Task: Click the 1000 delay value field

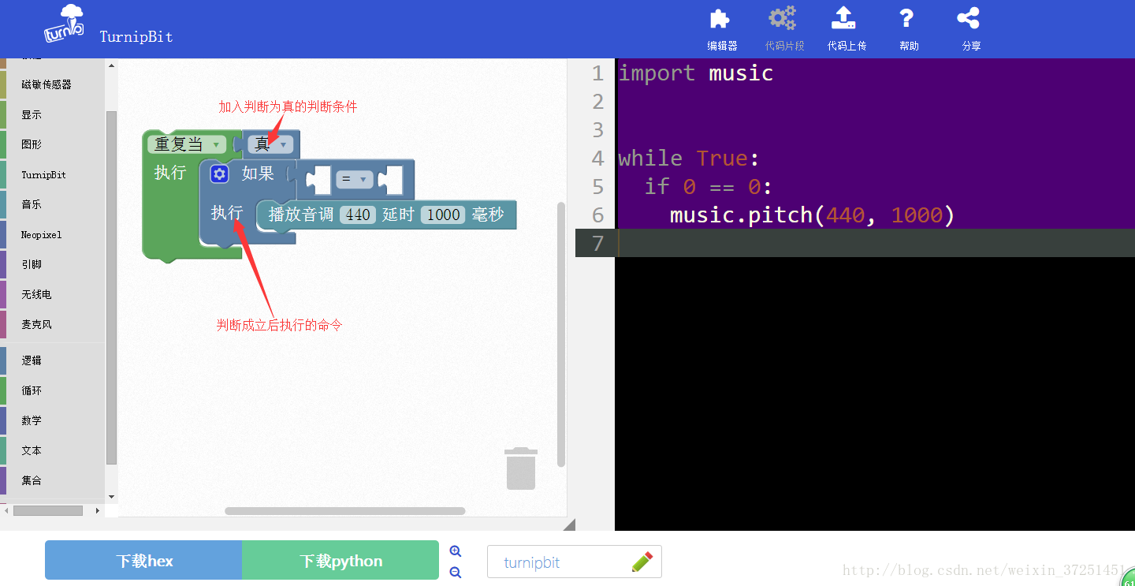Action: [x=443, y=215]
